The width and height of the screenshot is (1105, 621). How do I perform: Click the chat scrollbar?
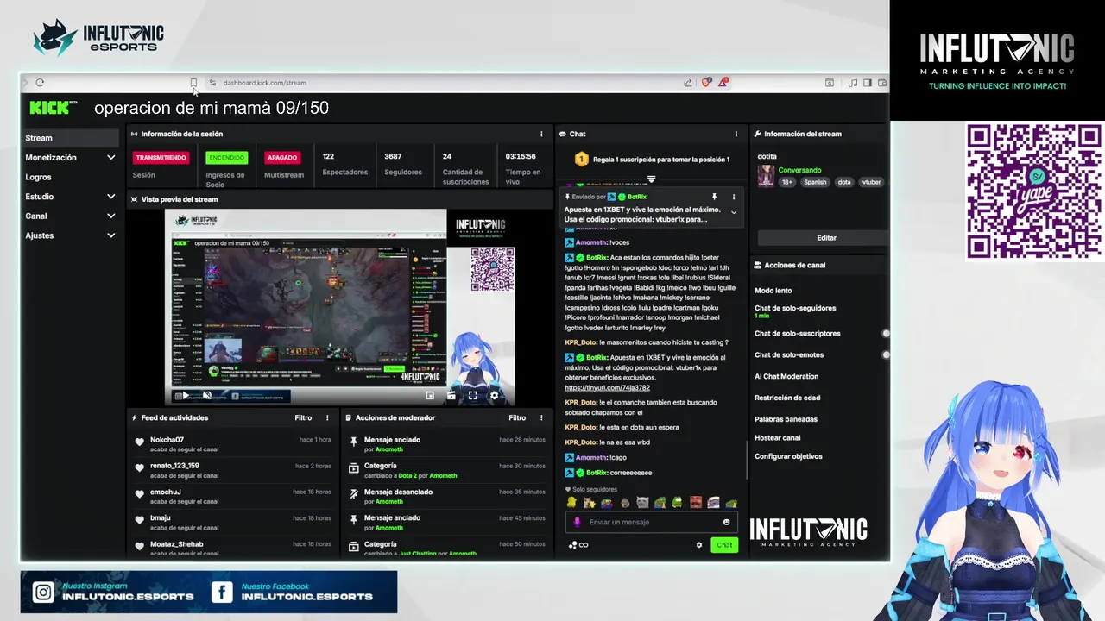click(x=747, y=460)
